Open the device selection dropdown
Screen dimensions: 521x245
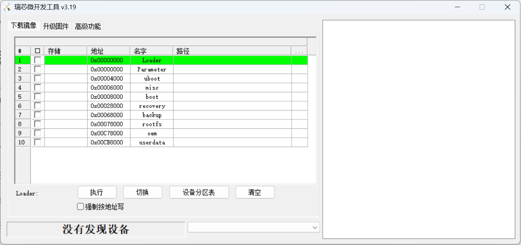[x=254, y=227]
